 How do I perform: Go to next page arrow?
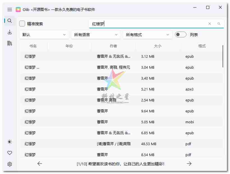[x=189, y=164]
